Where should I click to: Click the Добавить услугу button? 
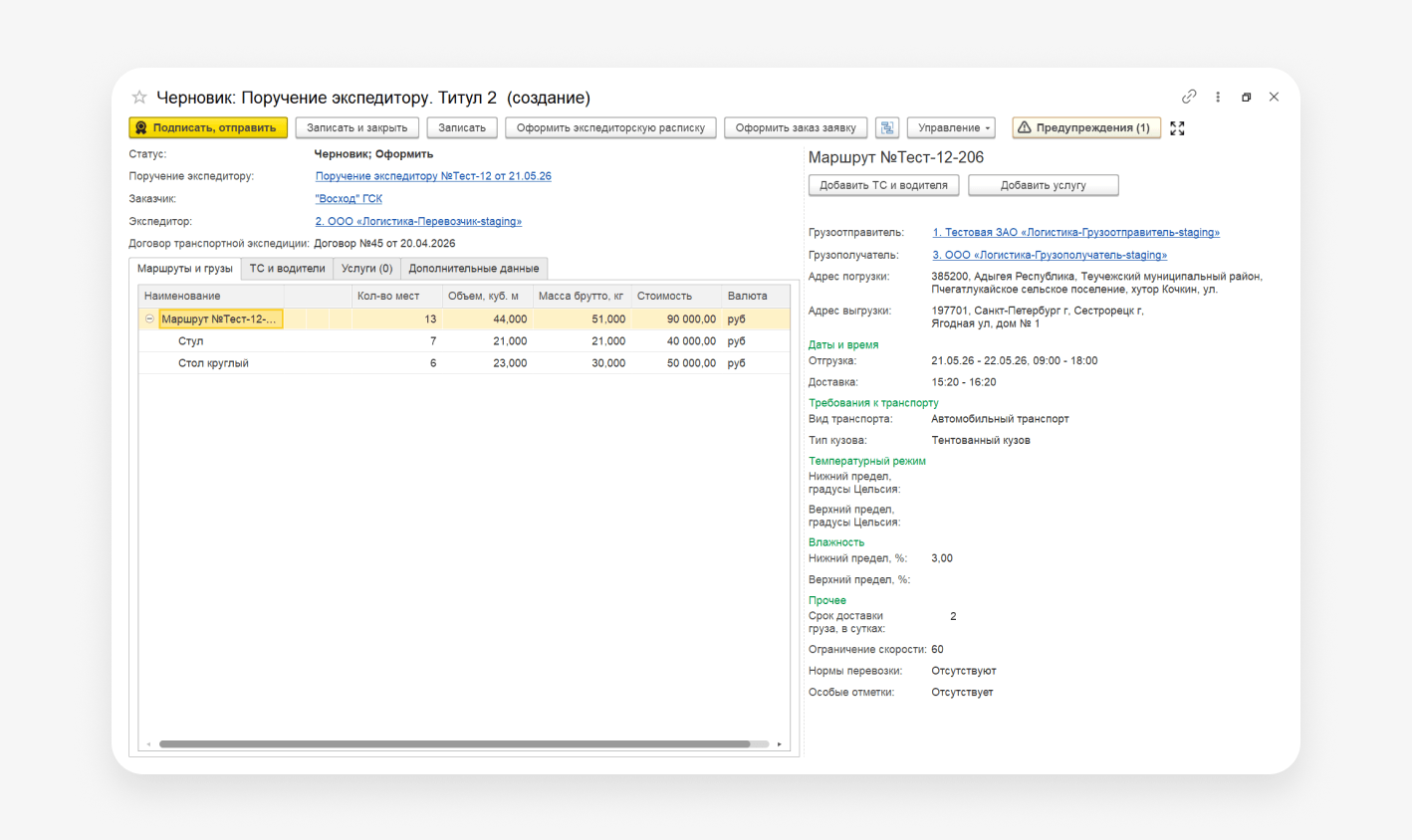(1043, 185)
